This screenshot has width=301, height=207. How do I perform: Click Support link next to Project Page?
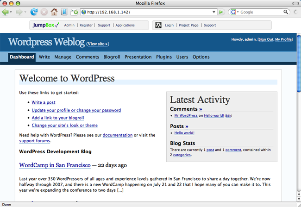coord(210,25)
